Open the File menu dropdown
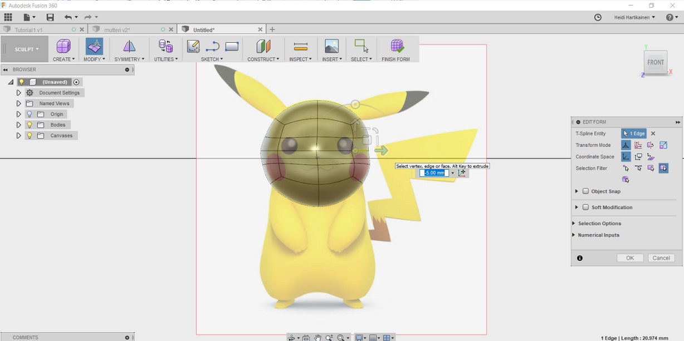The height and width of the screenshot is (341, 684). coord(29,17)
